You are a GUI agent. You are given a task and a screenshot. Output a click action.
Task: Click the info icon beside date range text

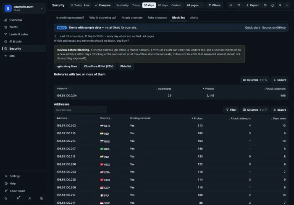(55, 36)
